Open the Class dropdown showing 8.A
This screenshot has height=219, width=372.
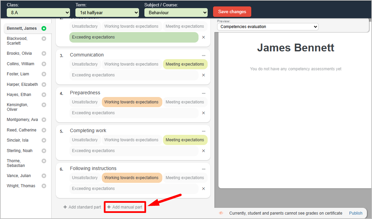(38, 13)
